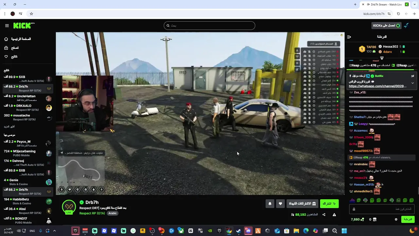
Task: Click the report warning triangle icon
Action: point(334,215)
